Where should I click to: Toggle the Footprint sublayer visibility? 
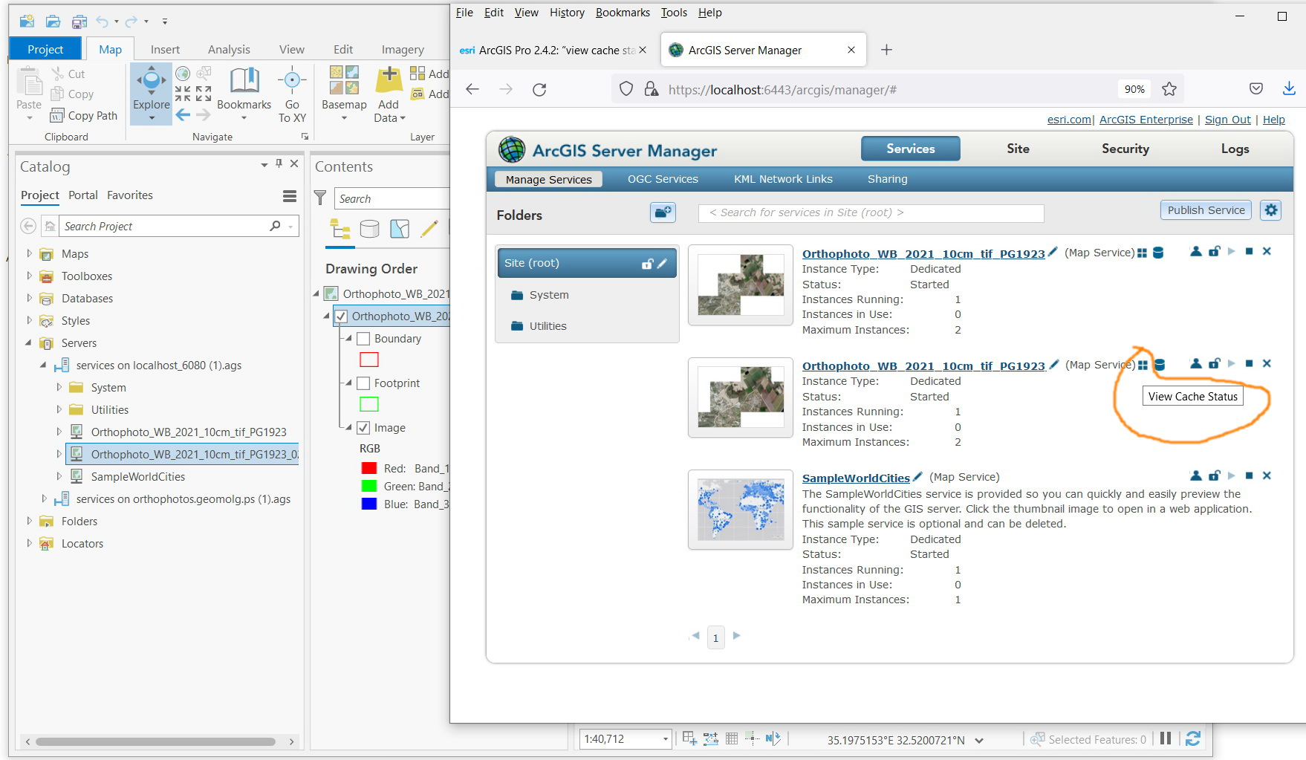pyautogui.click(x=363, y=383)
